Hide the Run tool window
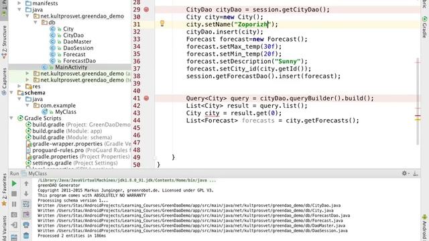Image resolution: width=429 pixels, height=241 pixels. [x=416, y=173]
